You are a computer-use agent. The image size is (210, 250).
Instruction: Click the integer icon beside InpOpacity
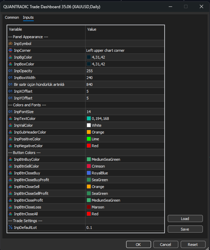pos(10,71)
